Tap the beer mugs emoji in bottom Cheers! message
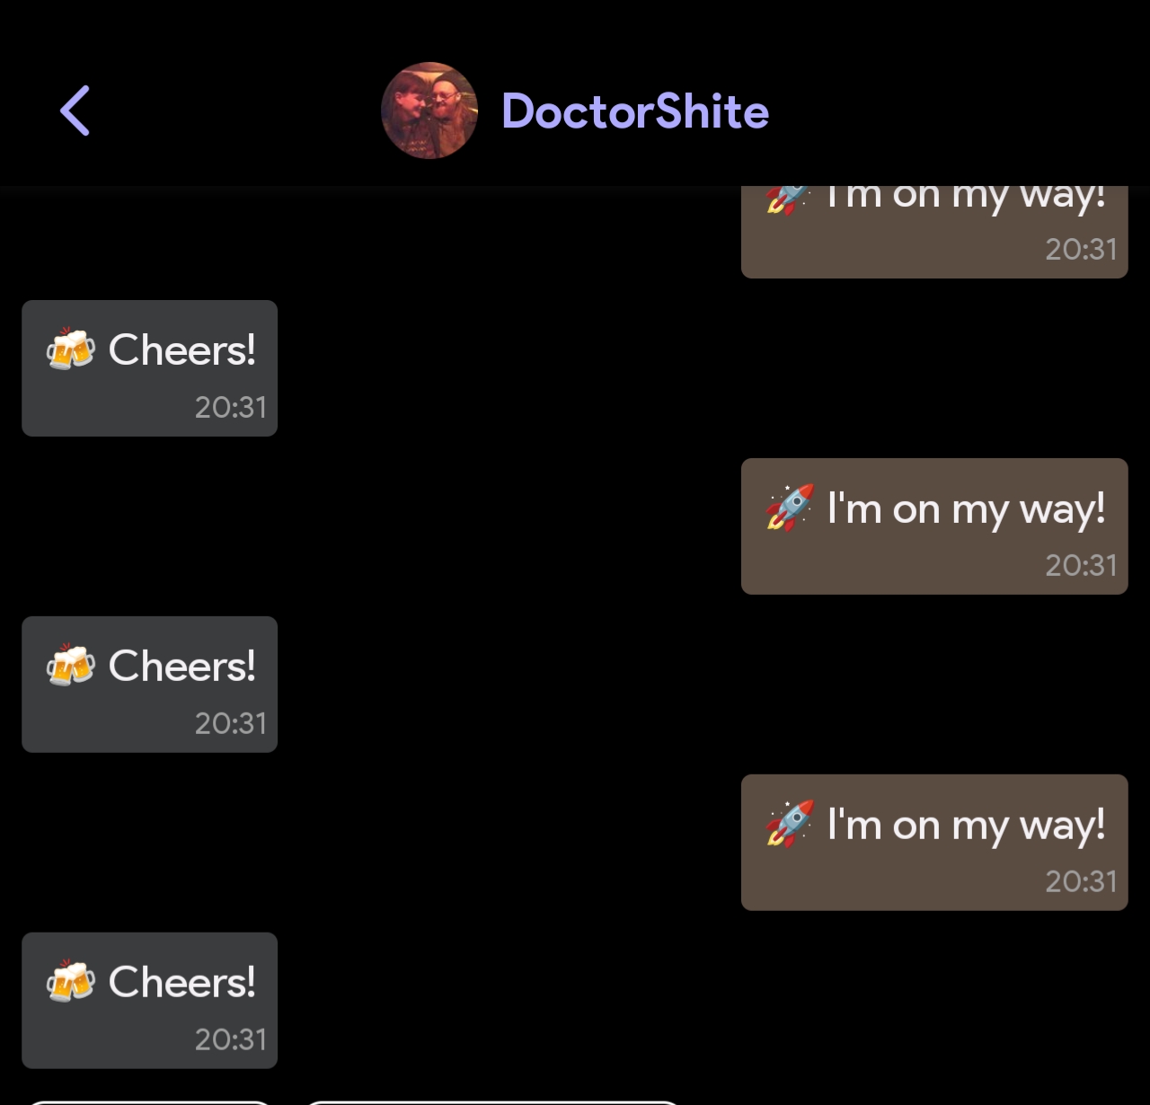 pyautogui.click(x=70, y=982)
